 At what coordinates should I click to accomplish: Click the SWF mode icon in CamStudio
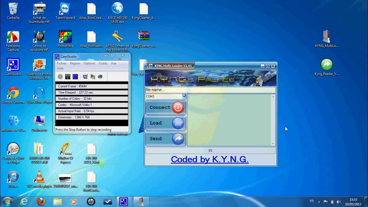[100, 76]
